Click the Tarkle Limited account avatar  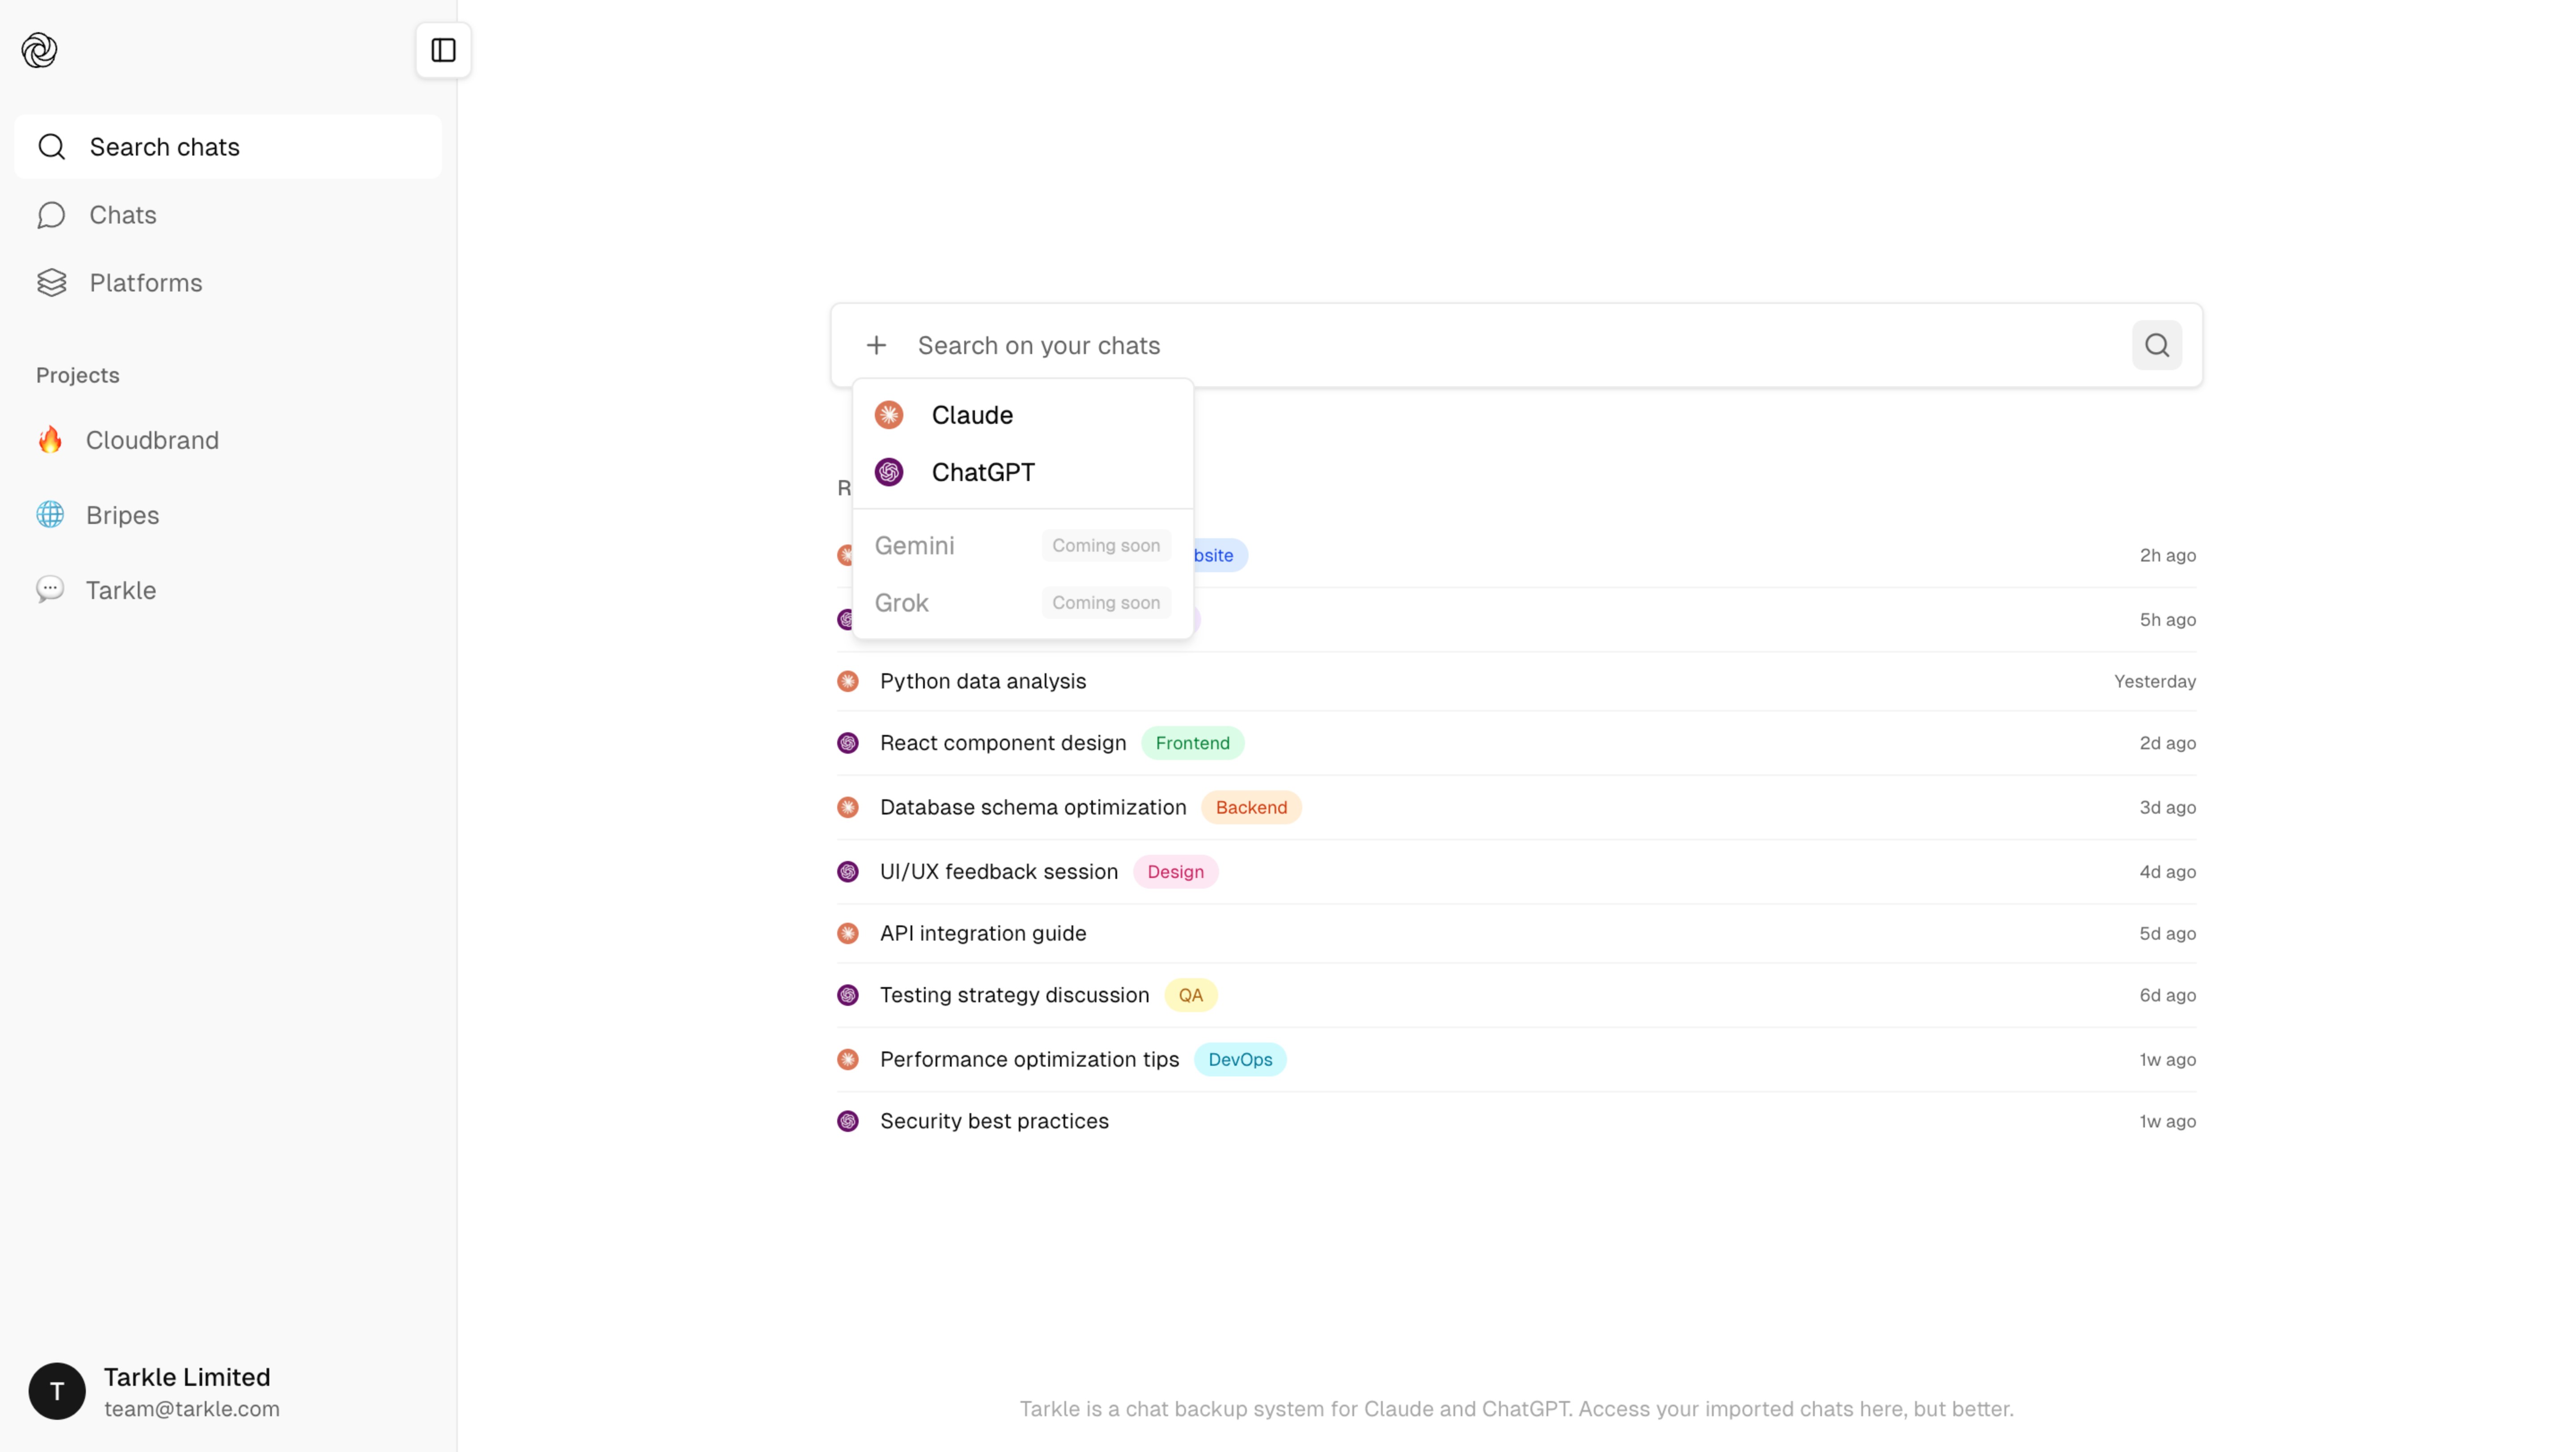57,1390
